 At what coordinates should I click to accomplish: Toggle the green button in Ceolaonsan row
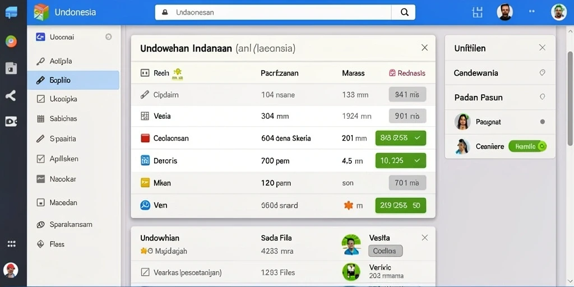point(400,138)
